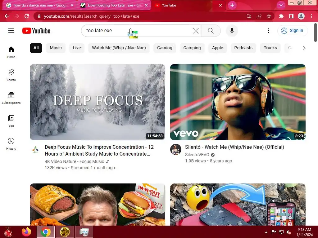
Task: Go back in browser history
Action: (x=7, y=16)
